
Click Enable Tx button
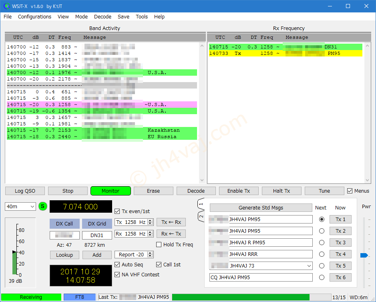pos(239,191)
